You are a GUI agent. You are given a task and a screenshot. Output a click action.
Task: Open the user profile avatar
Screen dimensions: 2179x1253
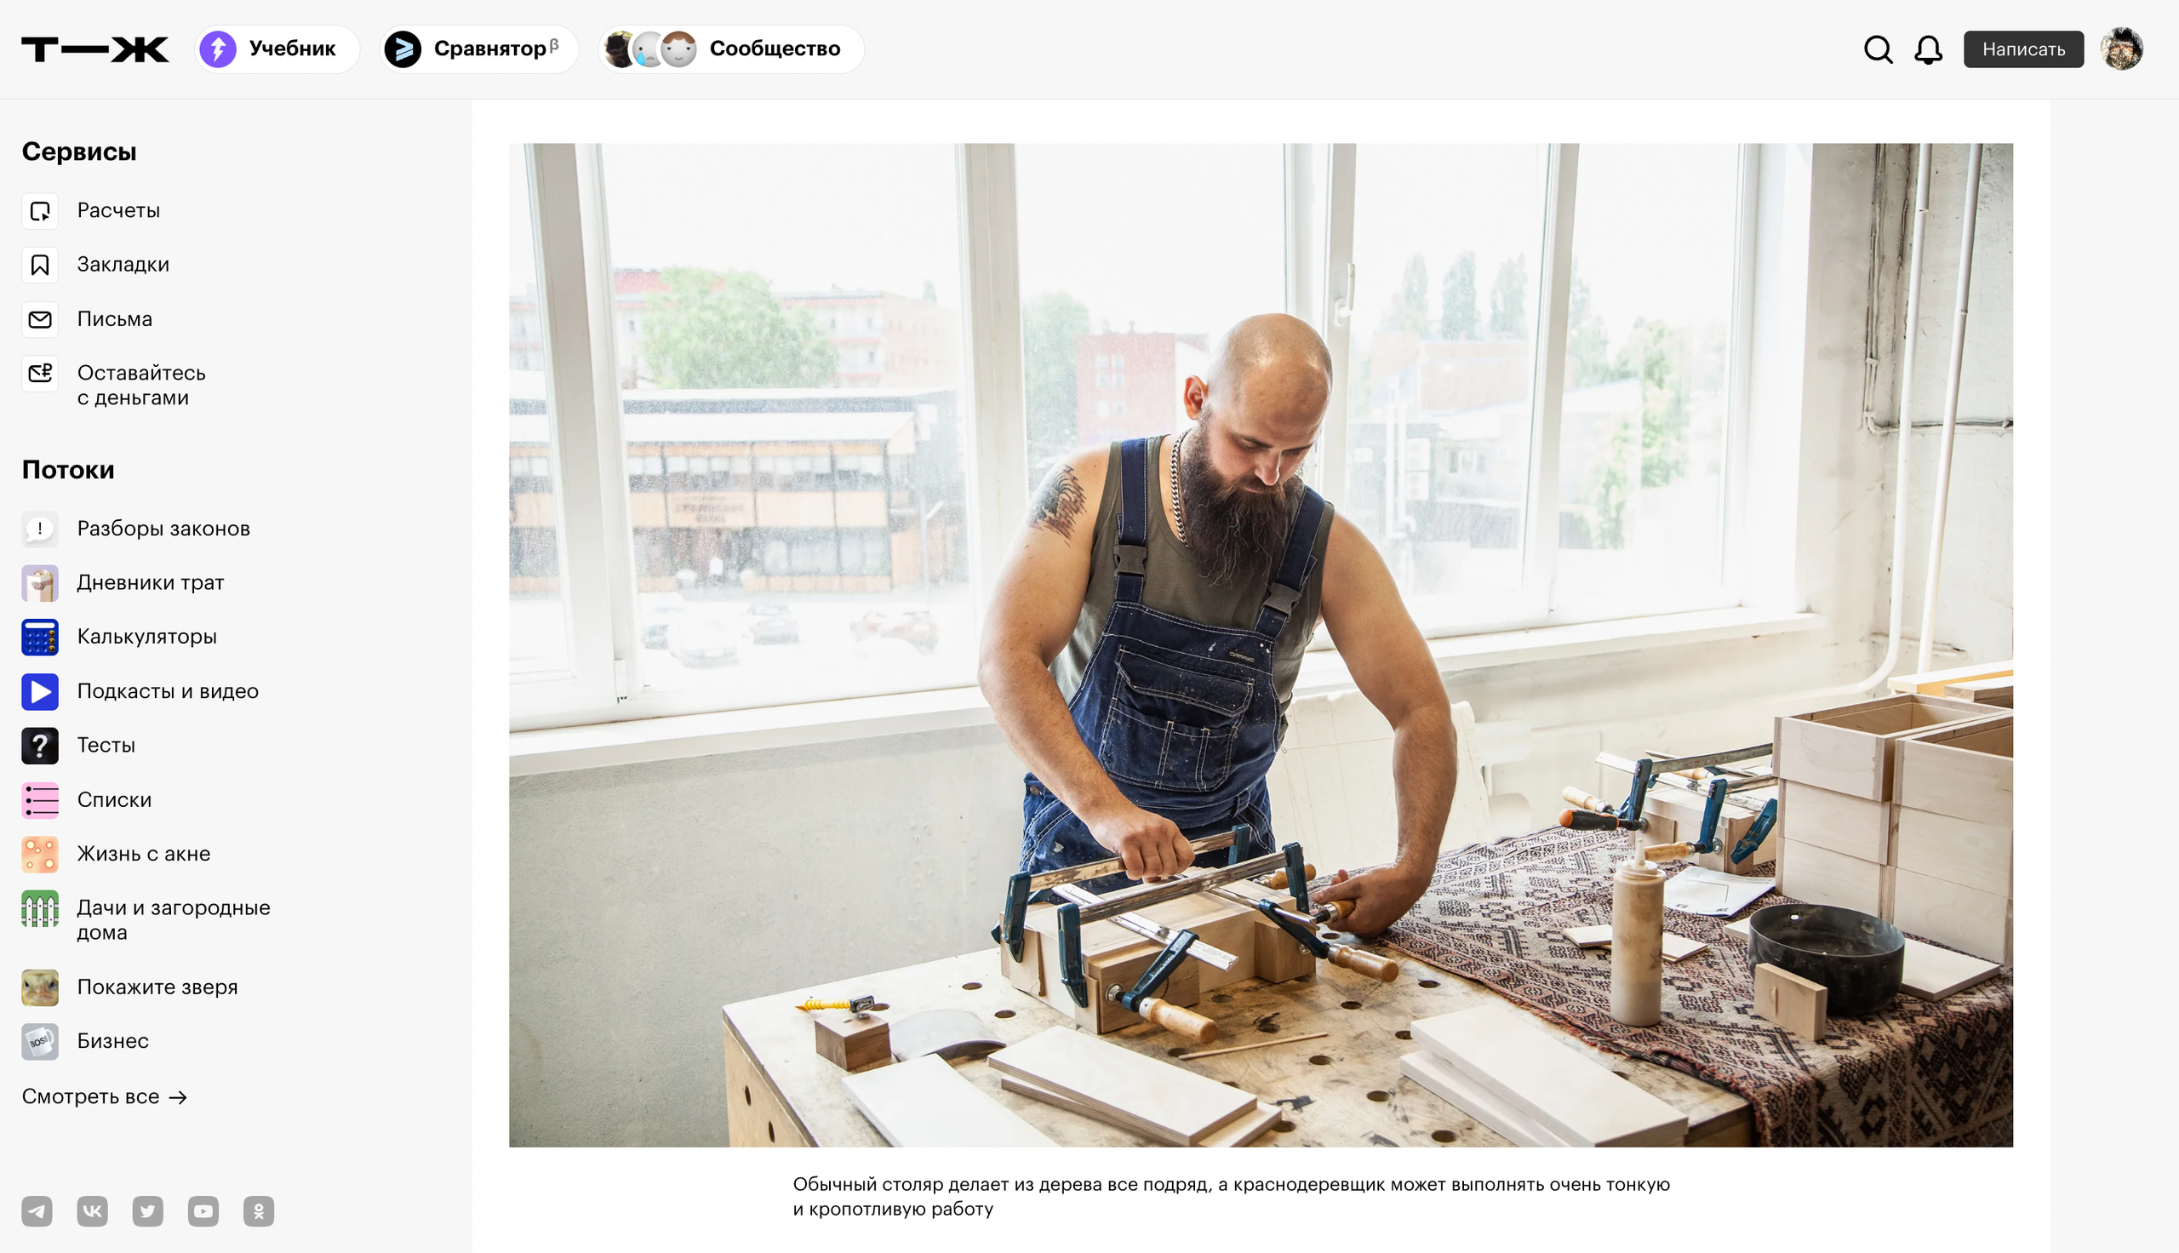point(2121,49)
